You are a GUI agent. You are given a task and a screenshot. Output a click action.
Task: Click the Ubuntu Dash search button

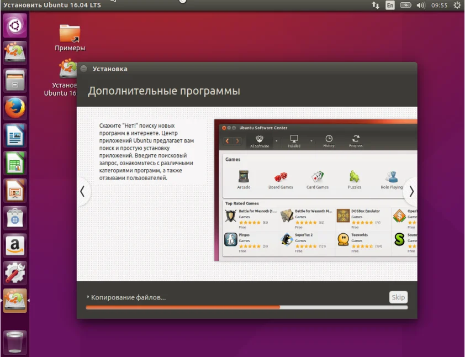[15, 26]
